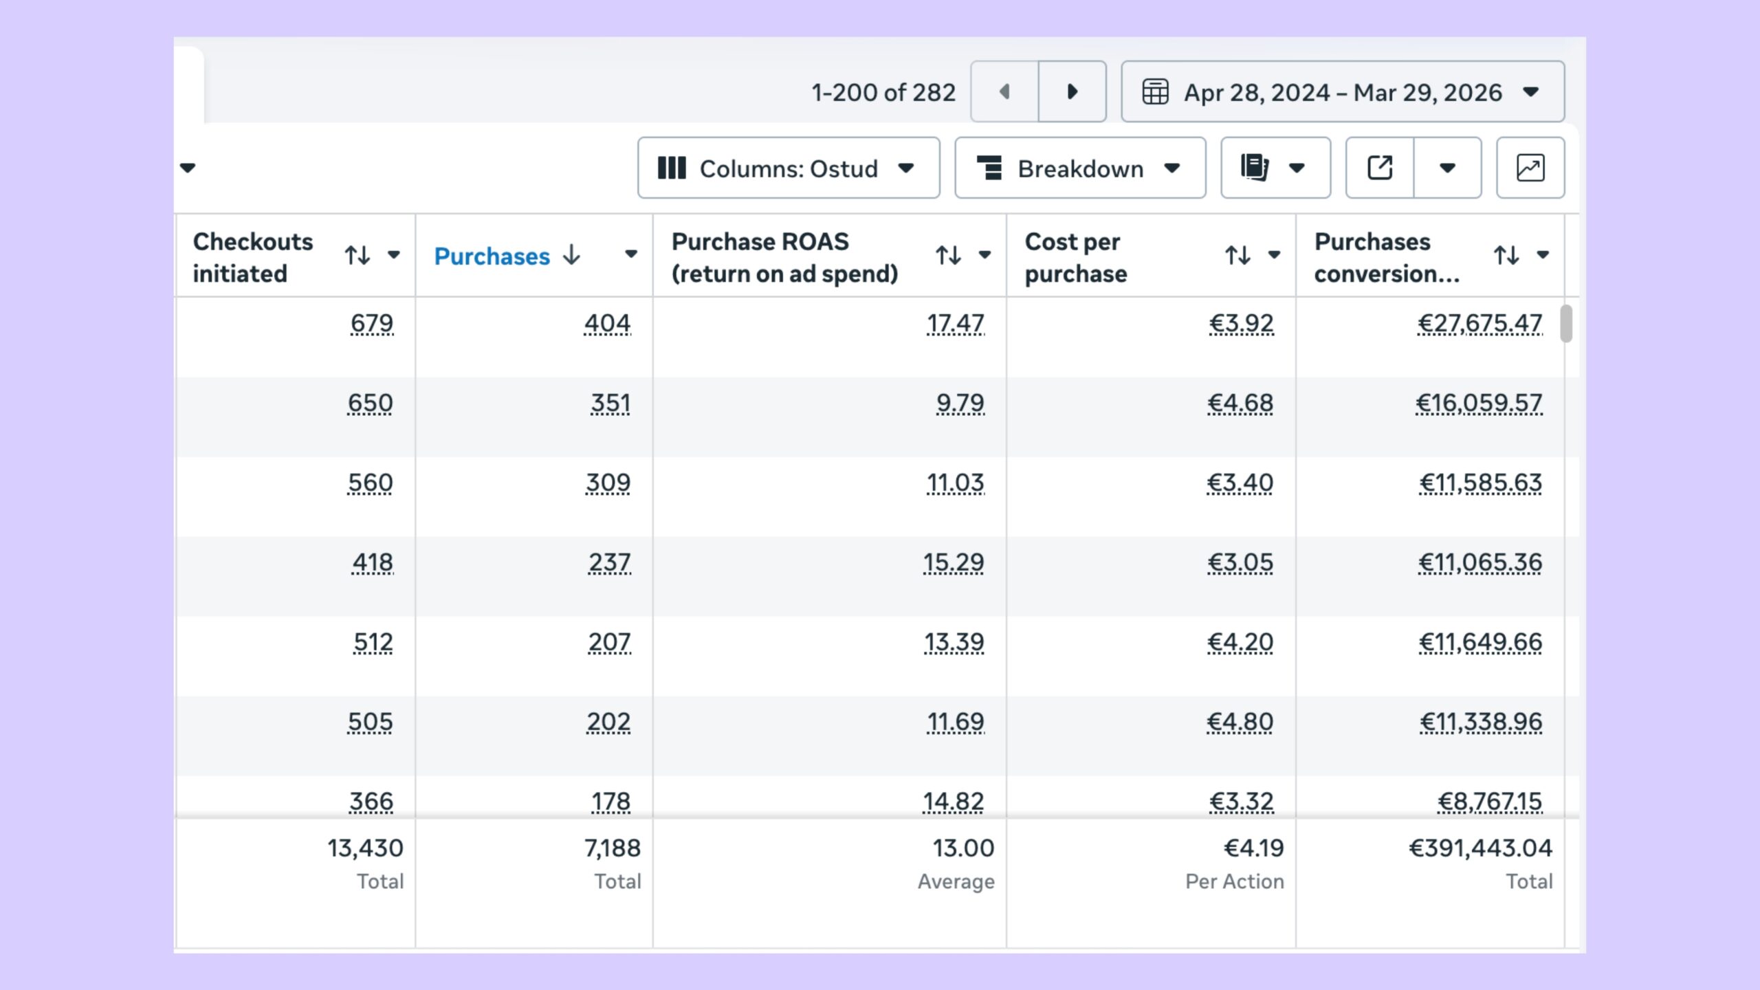
Task: Expand the Breakdown dropdown
Action: click(x=1079, y=168)
